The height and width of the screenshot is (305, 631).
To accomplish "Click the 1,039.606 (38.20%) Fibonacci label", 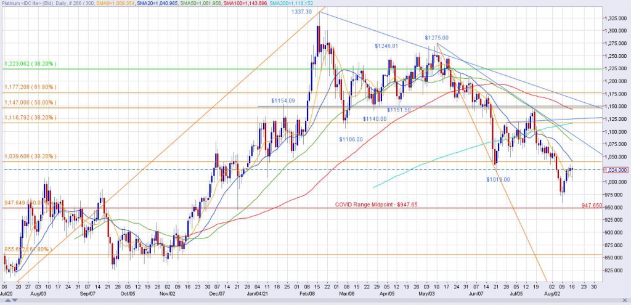I will coord(31,156).
